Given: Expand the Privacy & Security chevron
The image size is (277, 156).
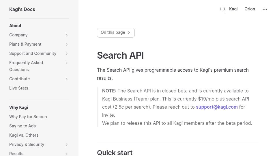Looking at the screenshot, I should tap(67, 145).
